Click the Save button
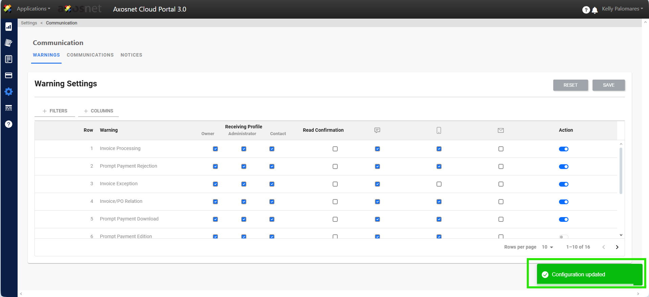This screenshot has height=297, width=649. [x=608, y=85]
